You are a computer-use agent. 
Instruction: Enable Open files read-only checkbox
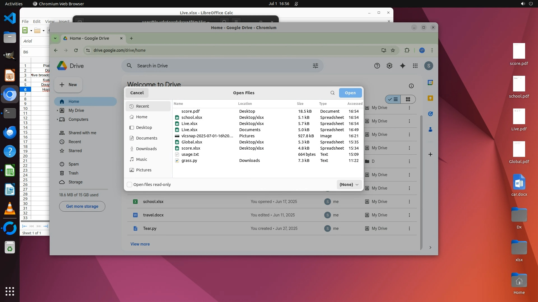tap(129, 185)
